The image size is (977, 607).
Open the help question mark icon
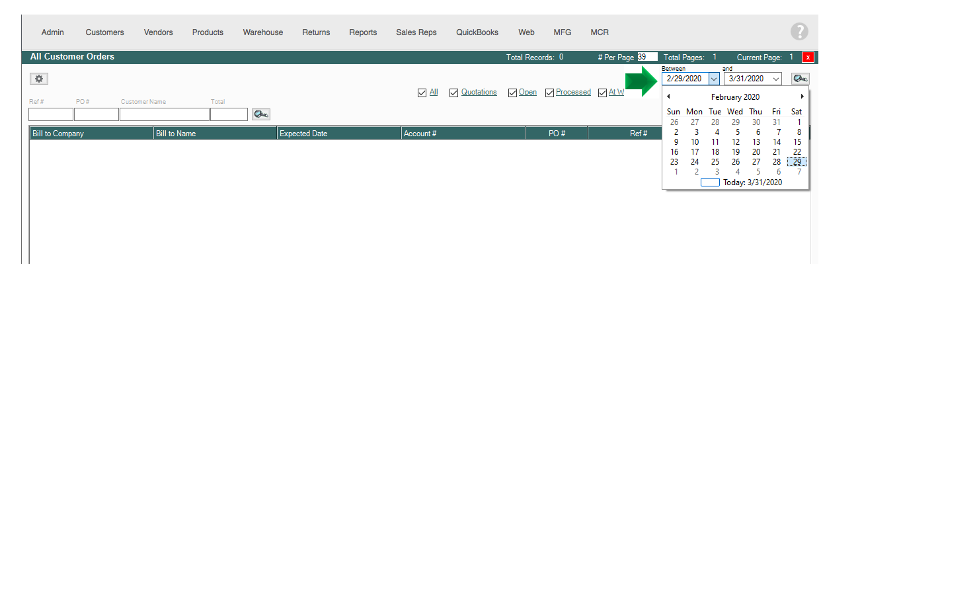(x=799, y=32)
